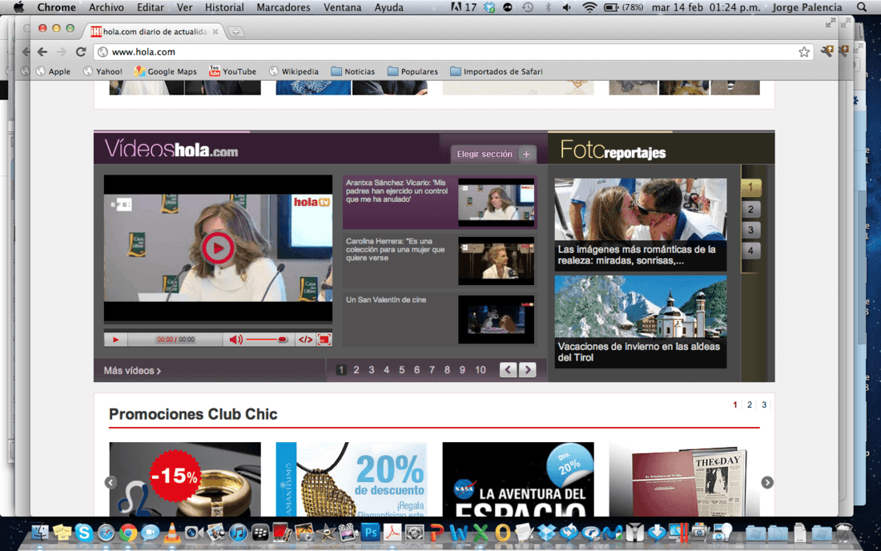Screen dimensions: 881x551
Task: Open the Chrome wrench settings menu
Action: pos(827,52)
